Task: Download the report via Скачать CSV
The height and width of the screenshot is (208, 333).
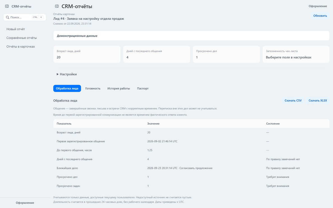Action: pyautogui.click(x=293, y=101)
